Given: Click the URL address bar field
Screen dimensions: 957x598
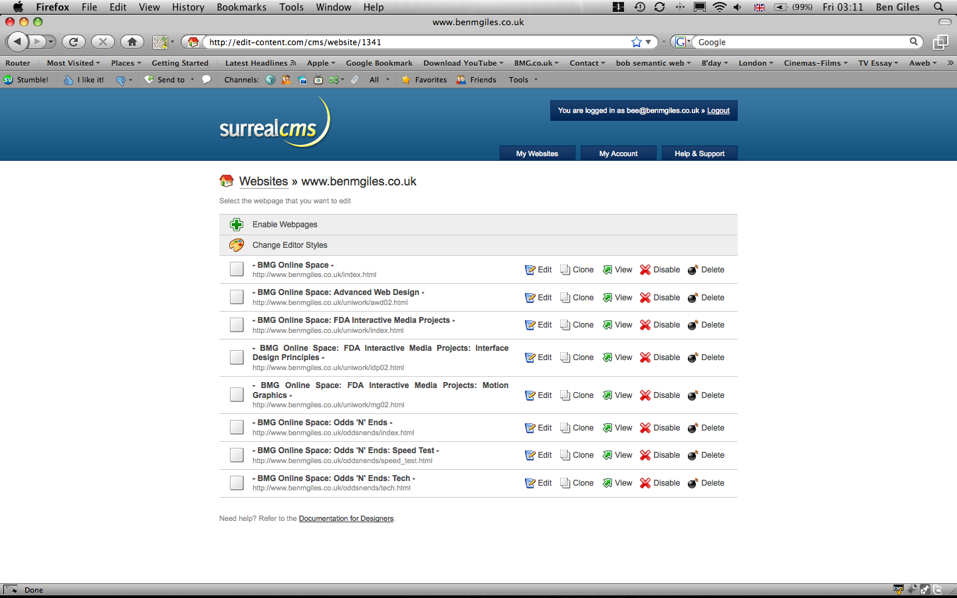Looking at the screenshot, I should 419,42.
